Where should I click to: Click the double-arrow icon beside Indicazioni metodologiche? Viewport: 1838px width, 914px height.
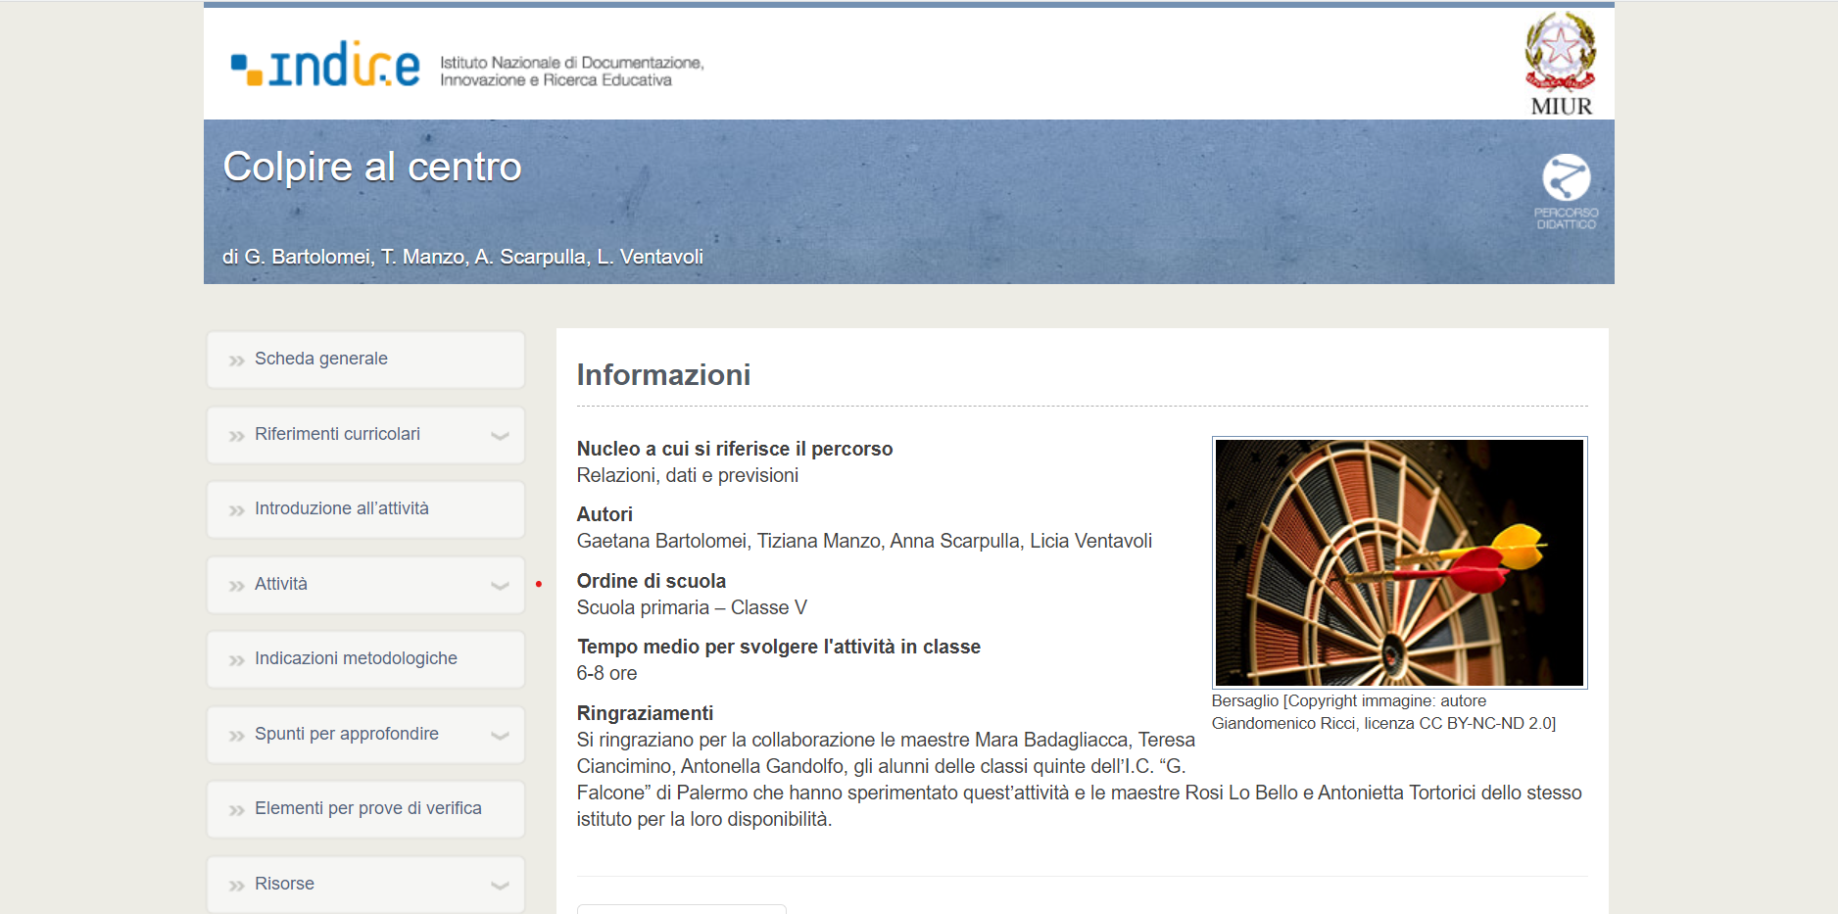236,660
